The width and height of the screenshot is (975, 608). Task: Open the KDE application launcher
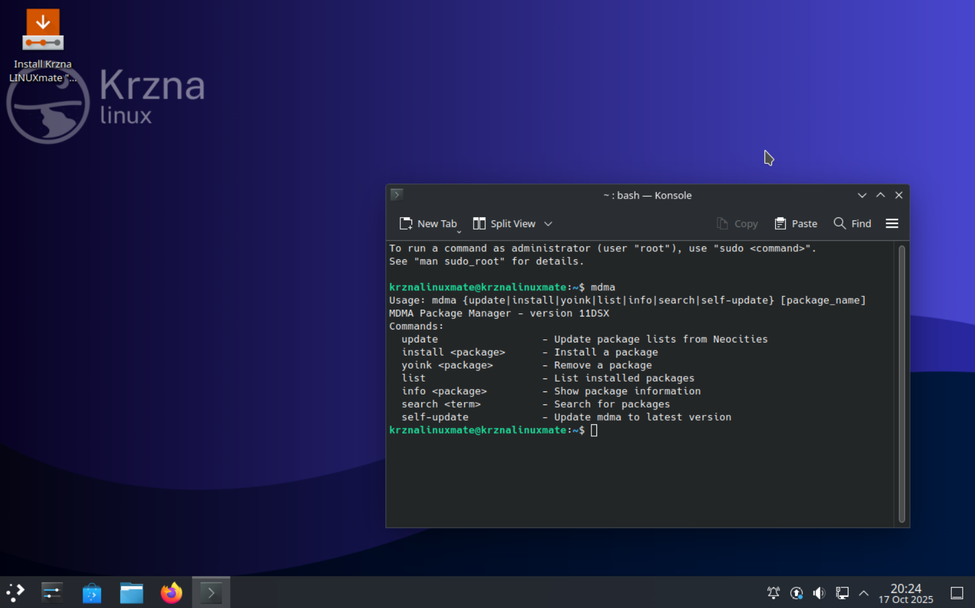point(15,592)
